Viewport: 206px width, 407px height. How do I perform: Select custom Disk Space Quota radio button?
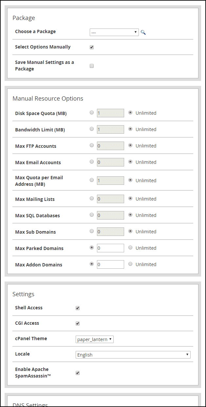click(x=92, y=113)
